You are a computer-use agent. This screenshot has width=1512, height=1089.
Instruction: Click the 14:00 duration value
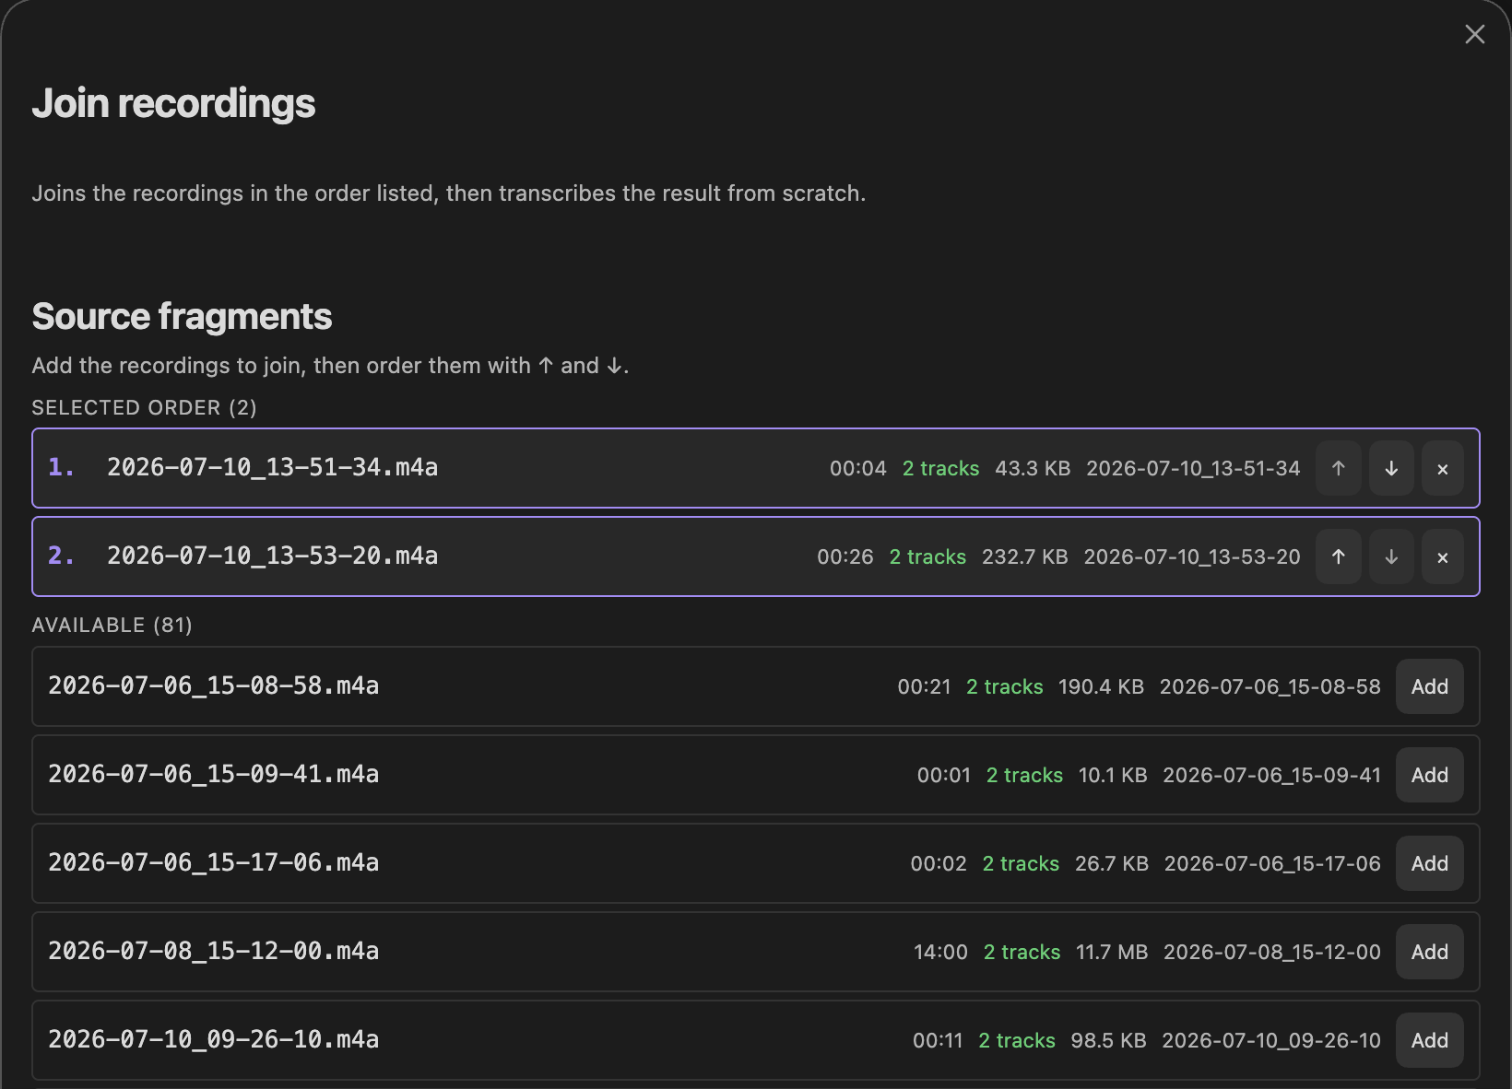[940, 952]
